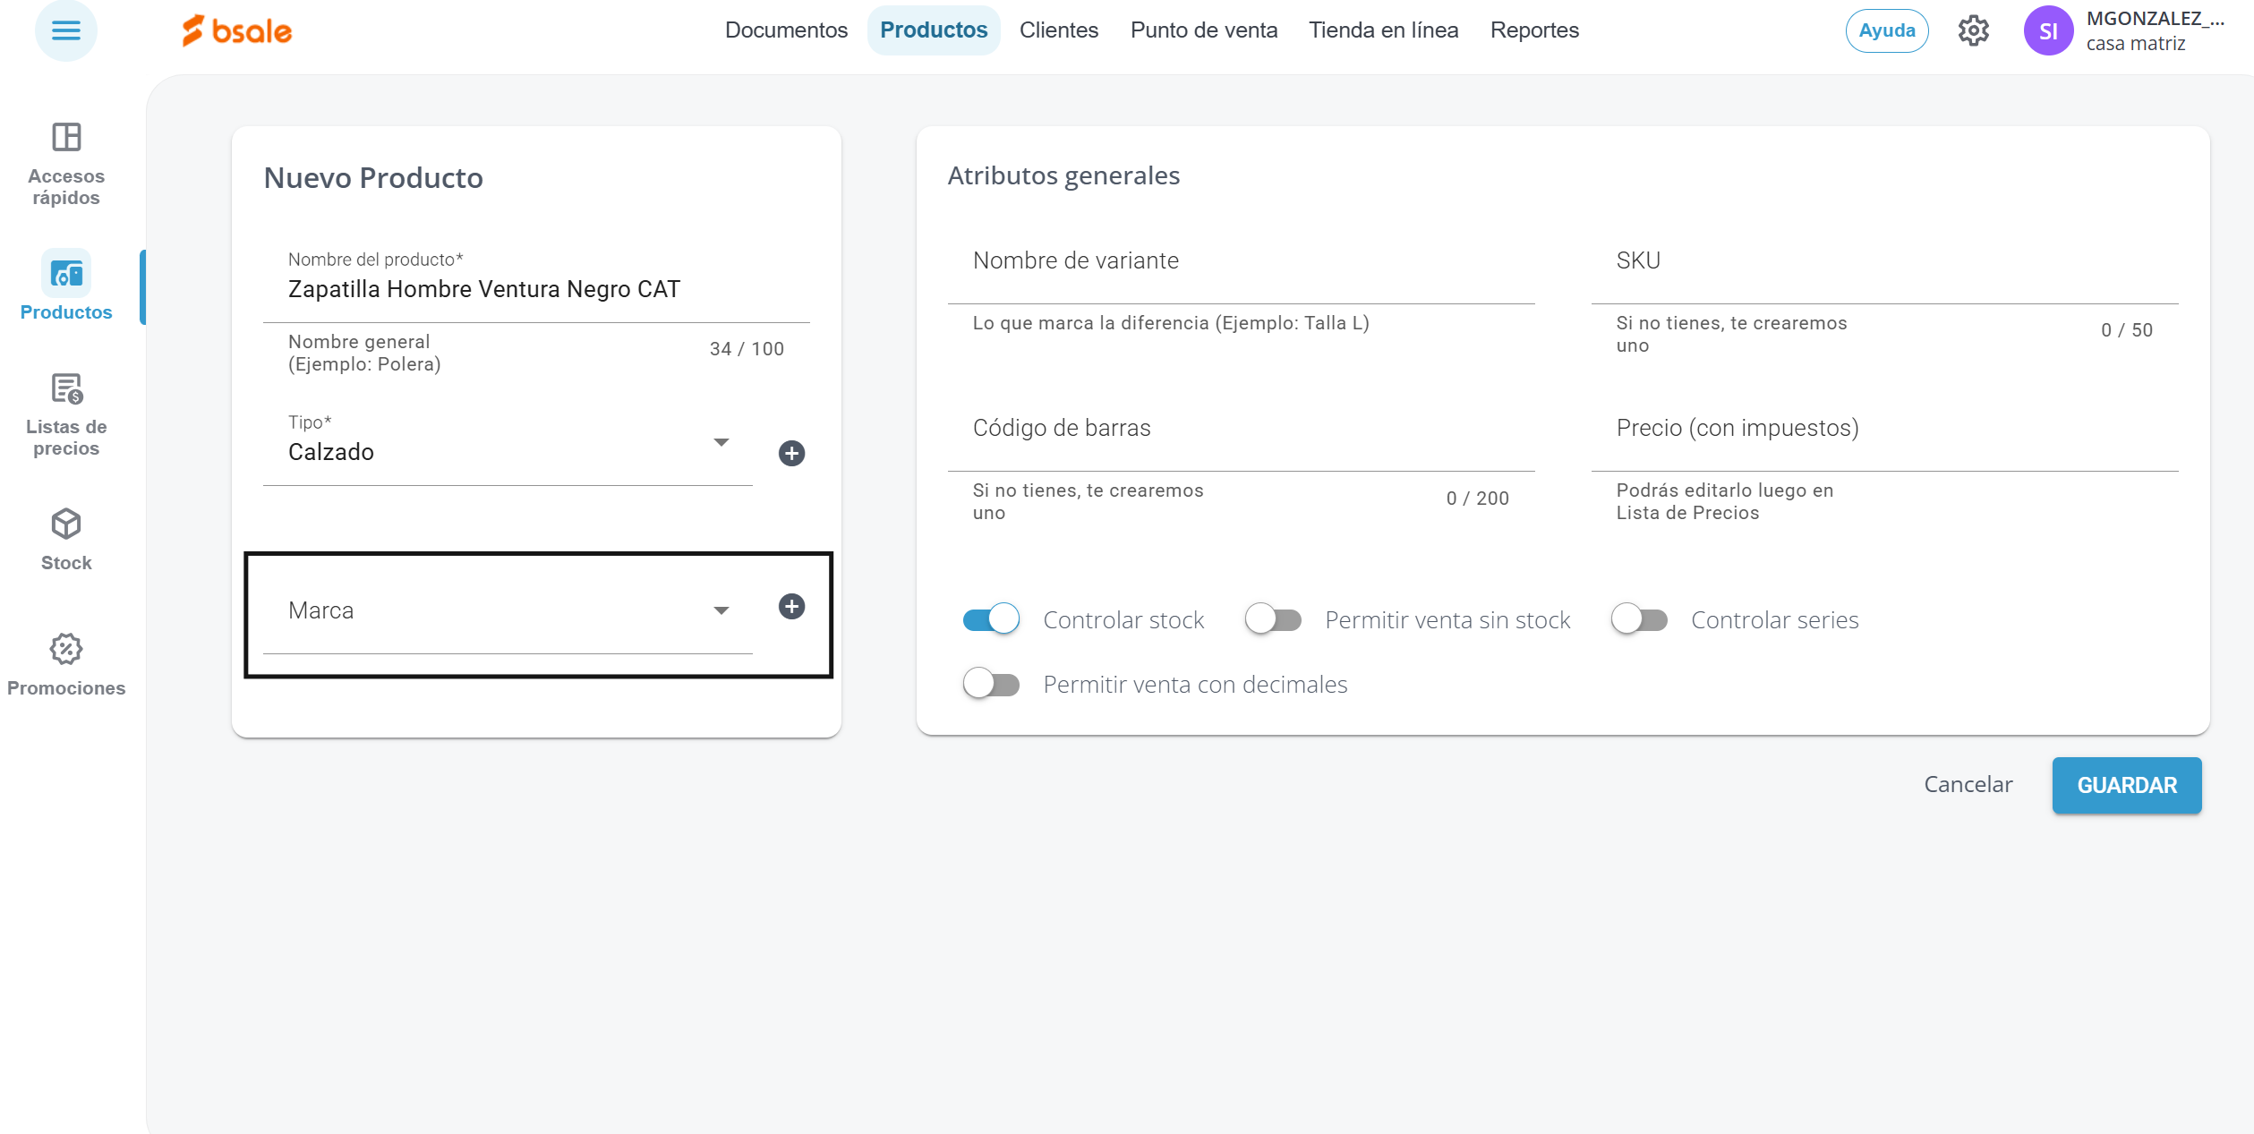
Task: Click the Accesos rápidos sidebar icon
Action: [66, 137]
